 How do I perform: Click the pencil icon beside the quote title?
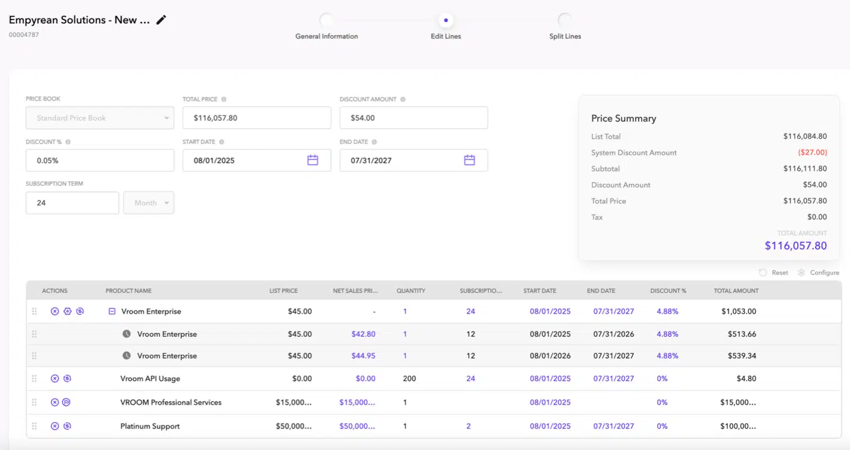click(x=161, y=20)
